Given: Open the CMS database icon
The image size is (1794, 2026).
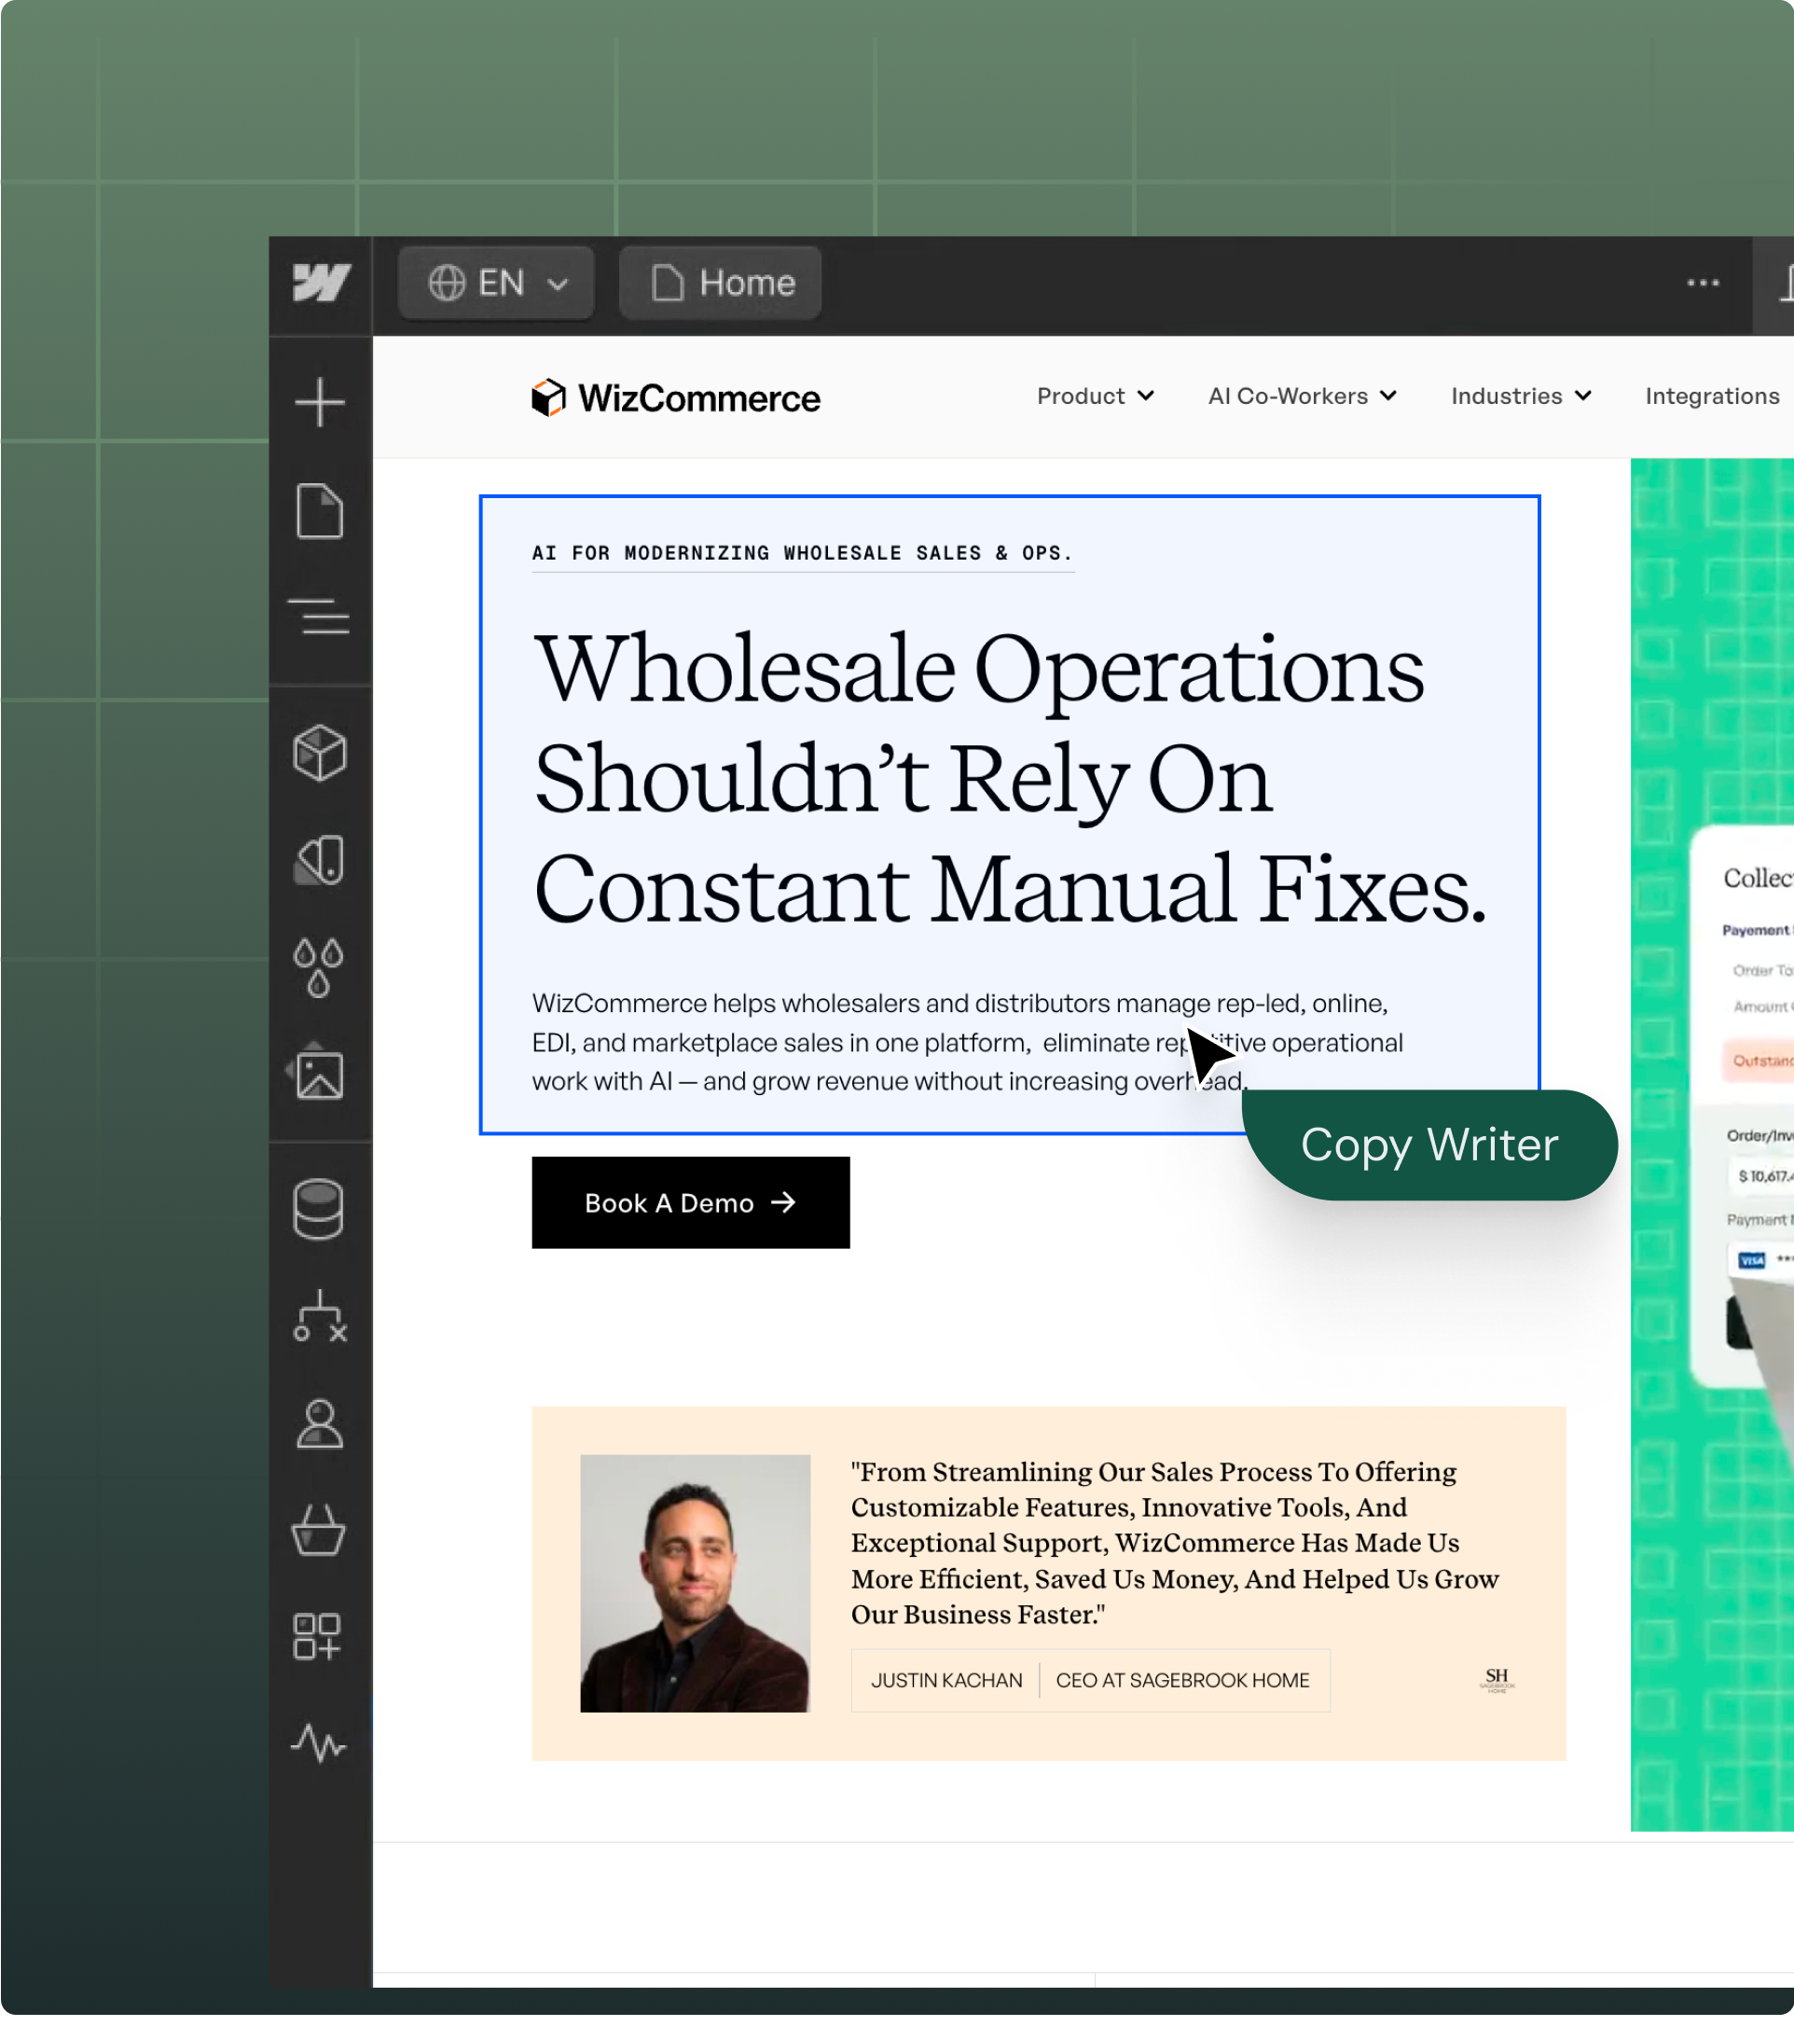Looking at the screenshot, I should (319, 1209).
